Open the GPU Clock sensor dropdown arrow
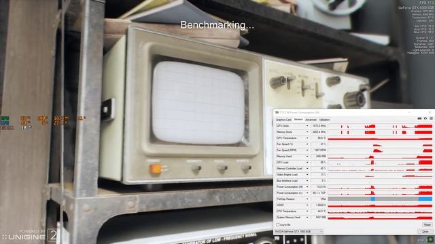Viewport: 435px width, 244px height. click(307, 126)
